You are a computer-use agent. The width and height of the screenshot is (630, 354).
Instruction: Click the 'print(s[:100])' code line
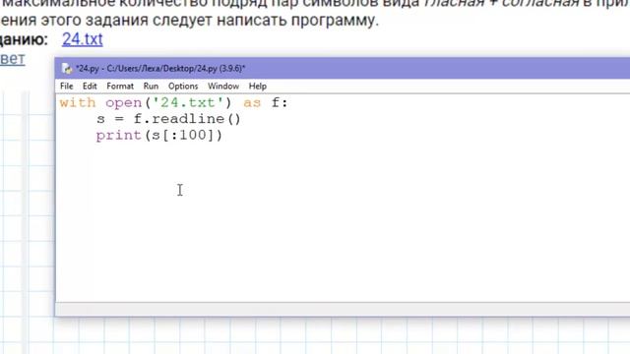[159, 136]
